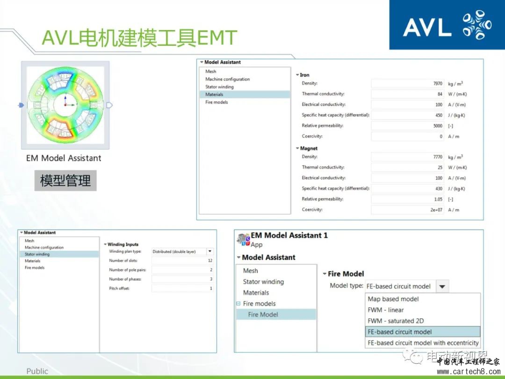The image size is (505, 379).
Task: Click Magnet Density field with 7770
Action: [407, 157]
